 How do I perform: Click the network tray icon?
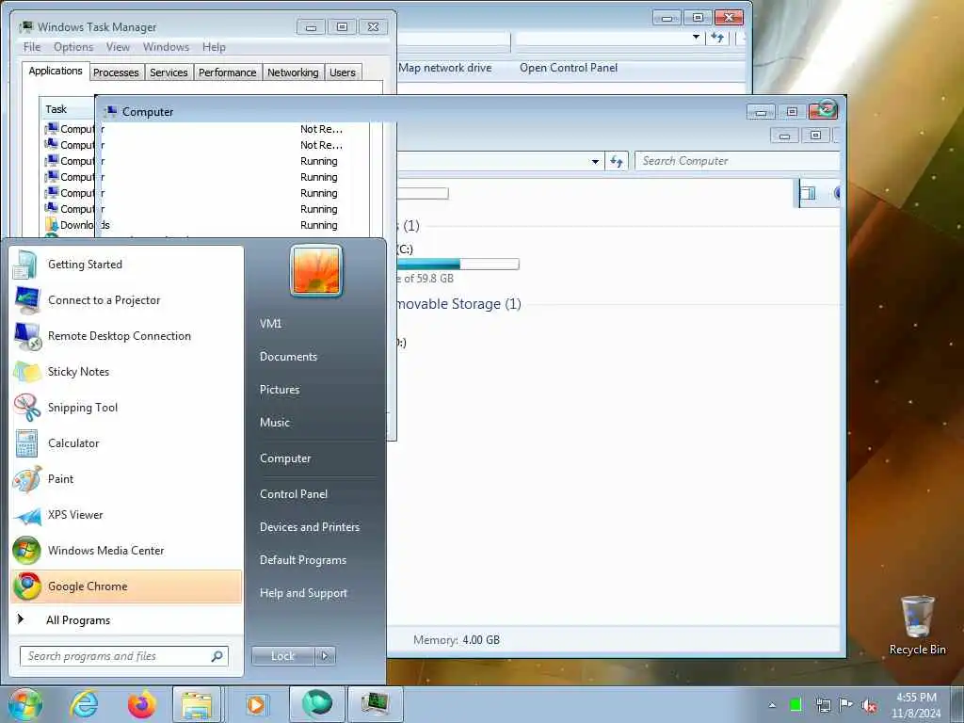(823, 705)
